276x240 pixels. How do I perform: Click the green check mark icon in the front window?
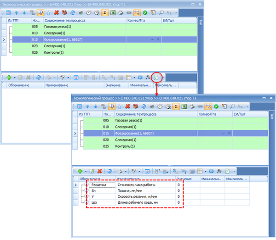tap(216, 106)
